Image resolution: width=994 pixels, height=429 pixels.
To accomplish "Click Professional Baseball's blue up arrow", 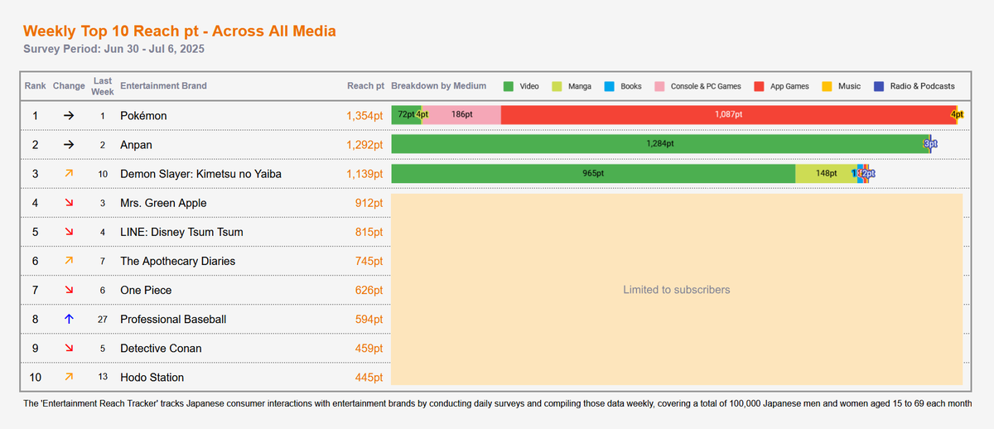I will [x=69, y=319].
